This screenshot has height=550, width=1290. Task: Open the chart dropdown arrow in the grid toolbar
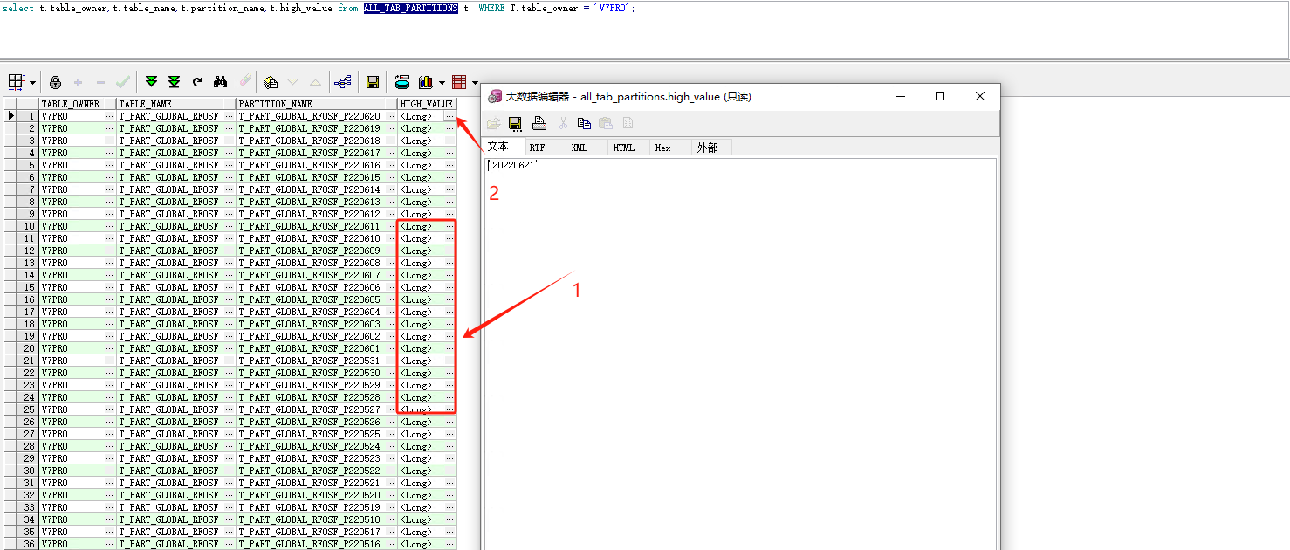point(441,81)
